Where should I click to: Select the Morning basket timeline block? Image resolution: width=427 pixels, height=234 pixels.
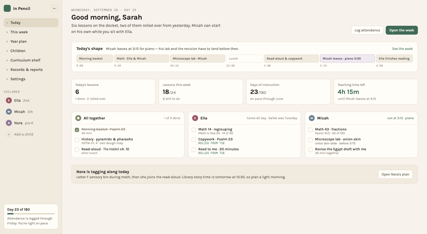pos(95,58)
